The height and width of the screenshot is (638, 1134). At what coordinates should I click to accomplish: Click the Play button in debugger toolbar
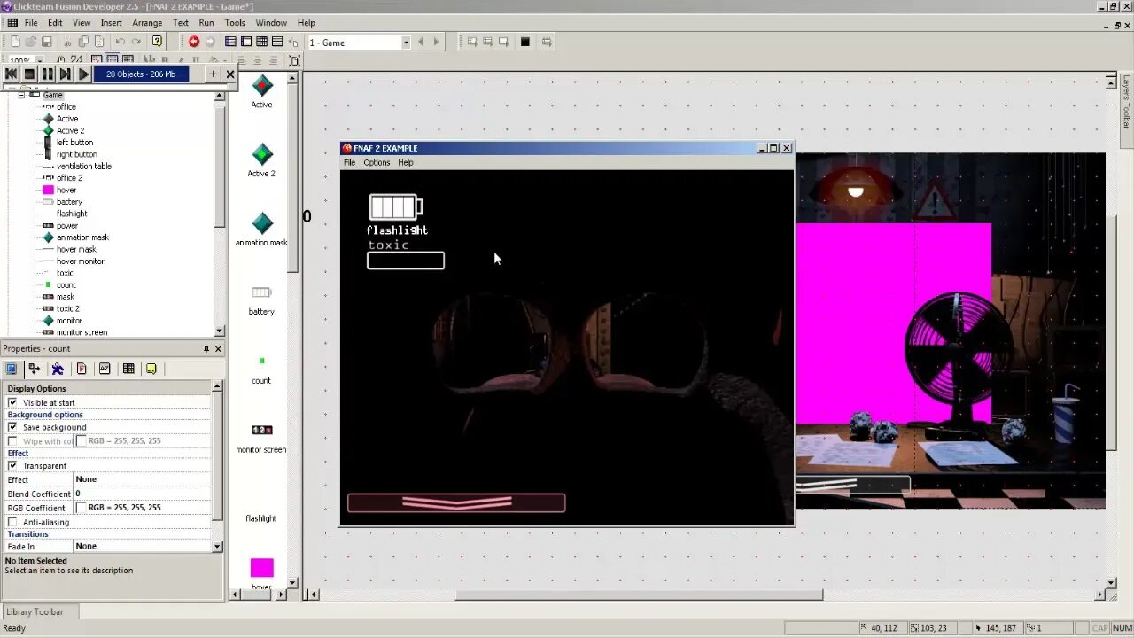point(83,74)
